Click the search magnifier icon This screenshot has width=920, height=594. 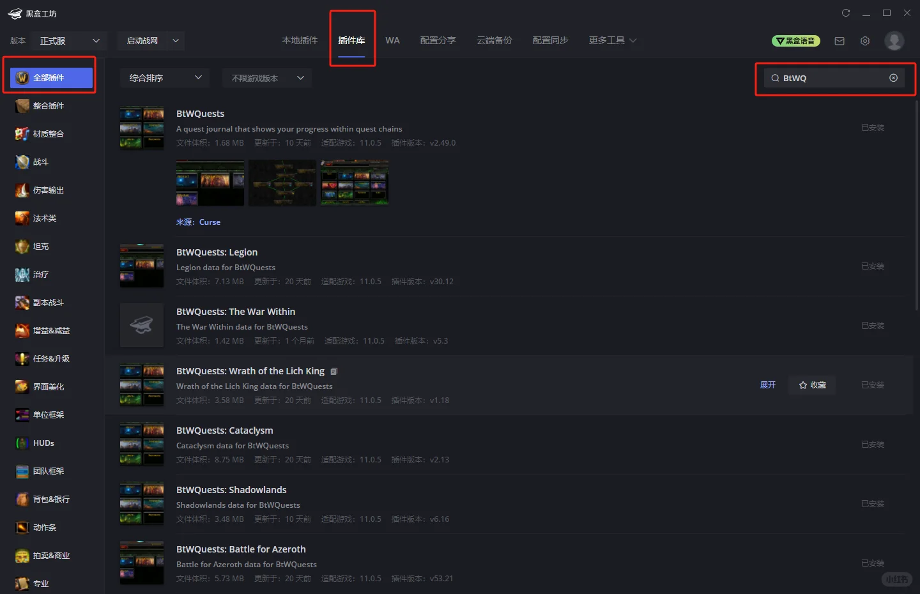click(775, 78)
